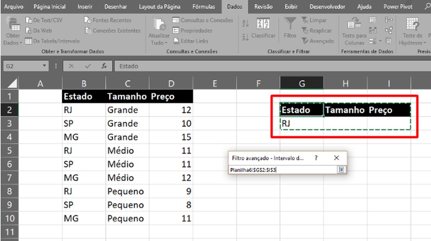Open the Classificar sort dialog
The height and width of the screenshot is (241, 431).
pyautogui.click(x=263, y=28)
